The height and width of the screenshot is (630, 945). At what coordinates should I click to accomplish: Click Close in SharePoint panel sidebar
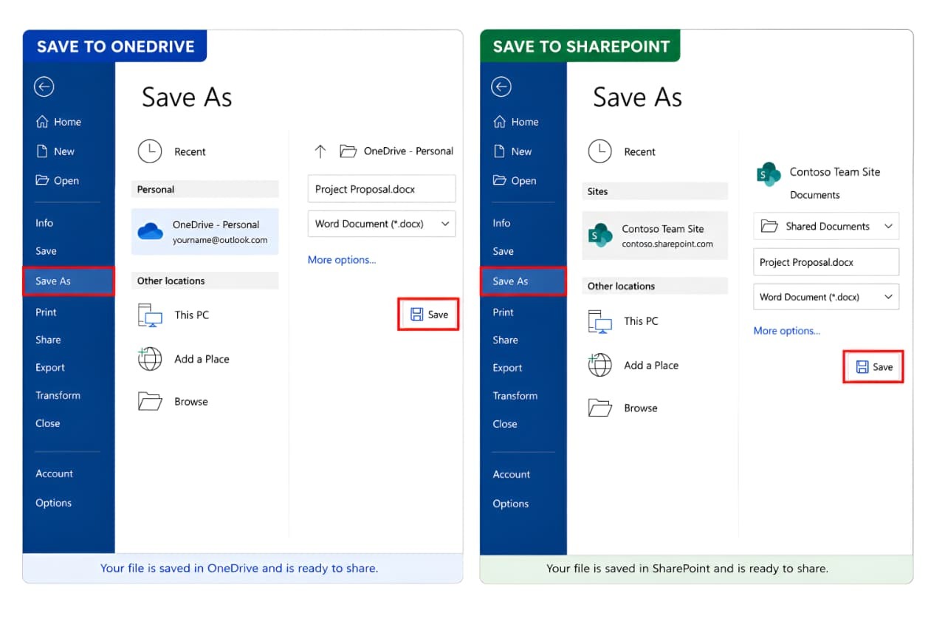(505, 423)
